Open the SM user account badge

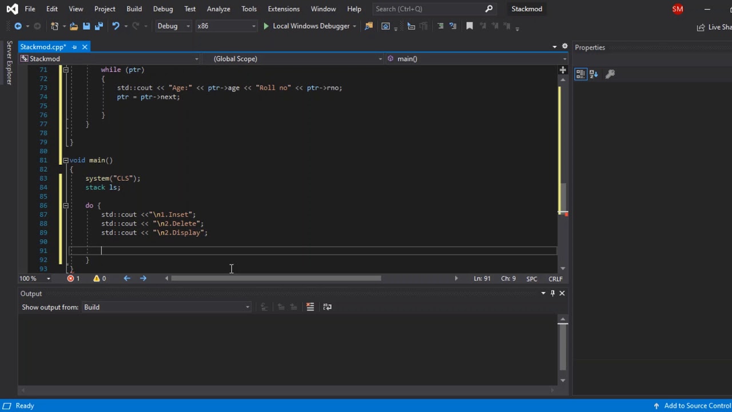click(678, 9)
